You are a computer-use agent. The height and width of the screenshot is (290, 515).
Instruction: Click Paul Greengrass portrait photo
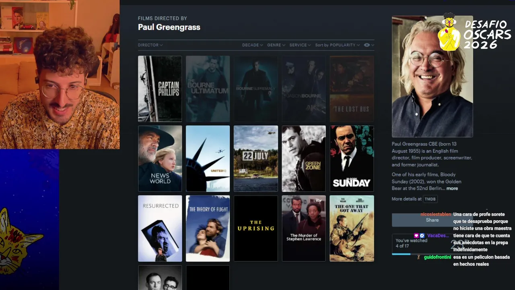coord(433,77)
